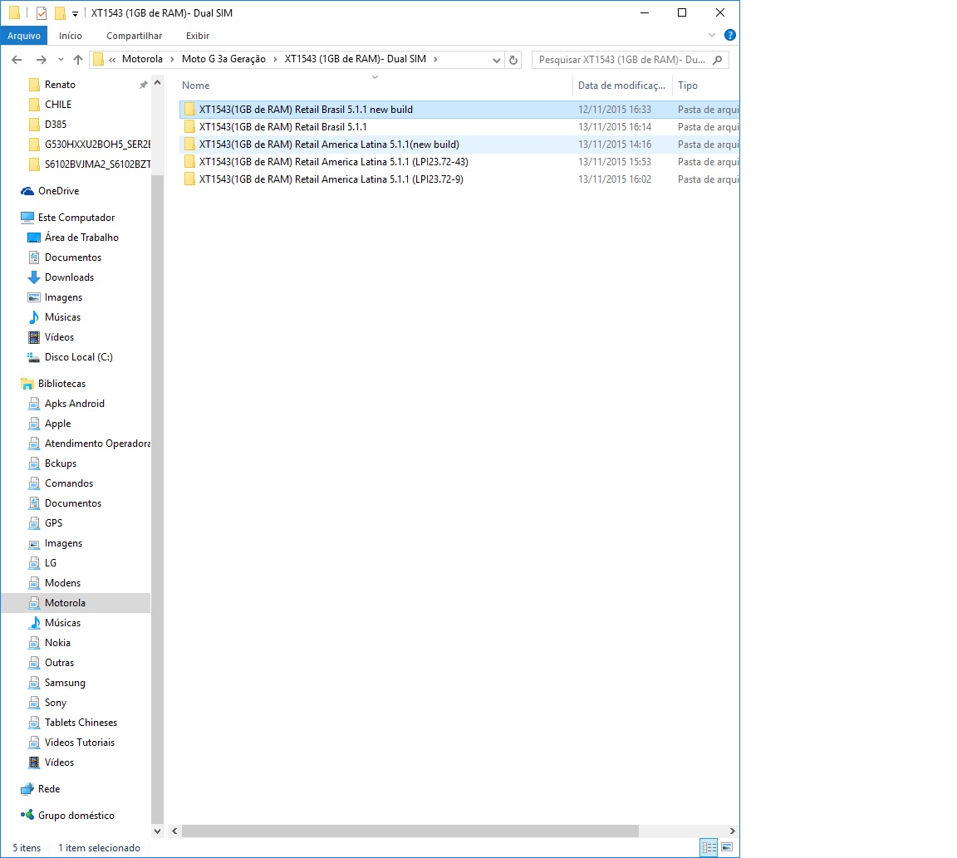Screen dimensions: 957x858
Task: Expand breadcrumb arrow after Motorola
Action: (x=172, y=59)
